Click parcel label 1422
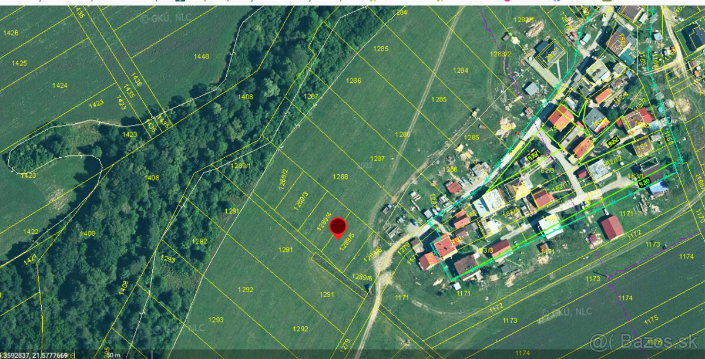The image size is (705, 359). tap(31, 232)
